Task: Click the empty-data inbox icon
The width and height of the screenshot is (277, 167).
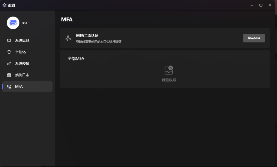Action: point(169,70)
